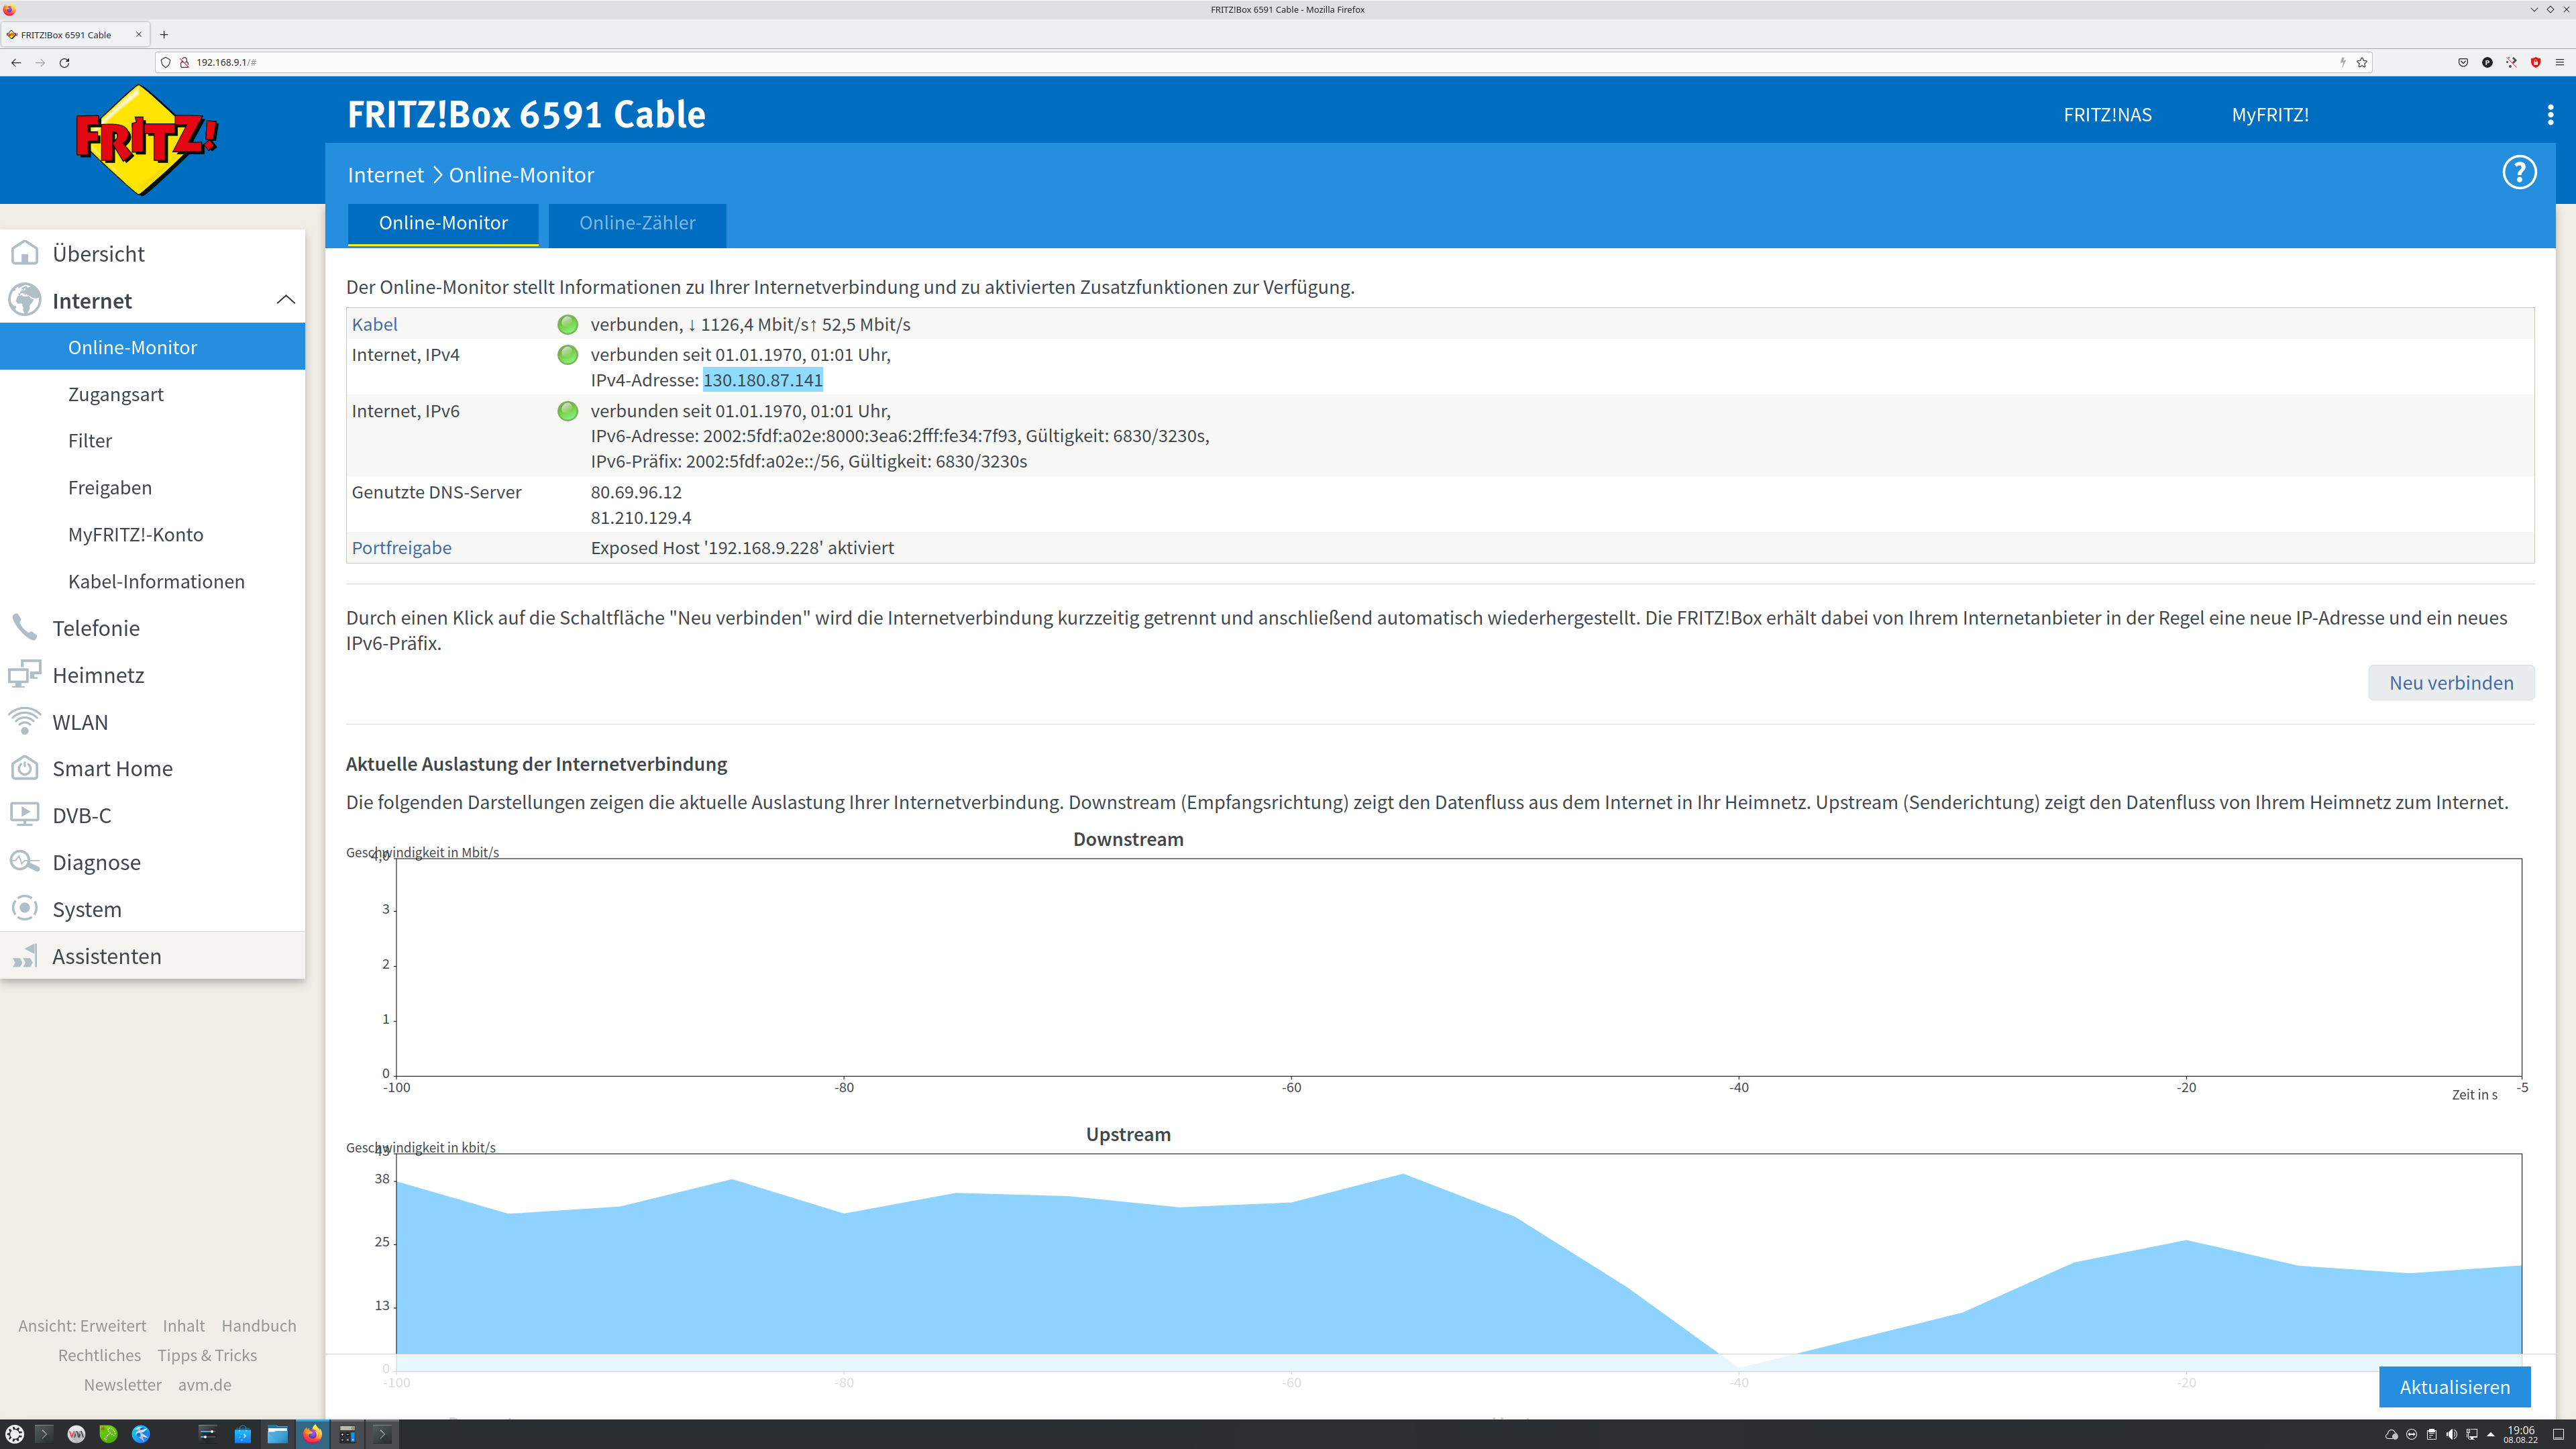This screenshot has width=2576, height=1449.
Task: Click the Telefonie phone icon
Action: [x=25, y=628]
